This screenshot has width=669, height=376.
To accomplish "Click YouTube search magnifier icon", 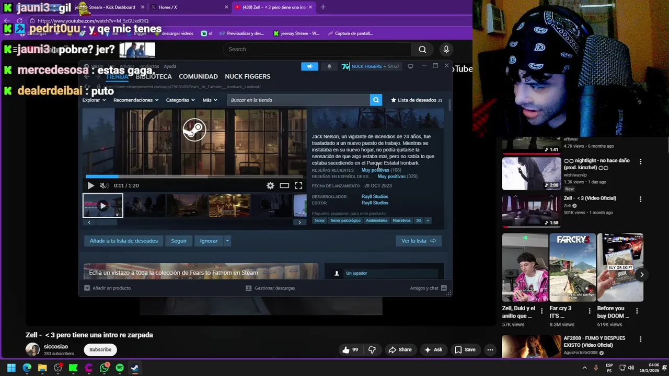I will point(422,49).
